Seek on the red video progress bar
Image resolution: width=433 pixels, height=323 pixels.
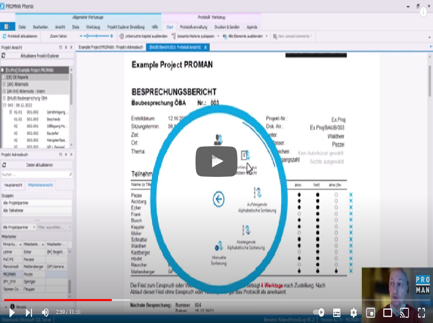coord(58,300)
